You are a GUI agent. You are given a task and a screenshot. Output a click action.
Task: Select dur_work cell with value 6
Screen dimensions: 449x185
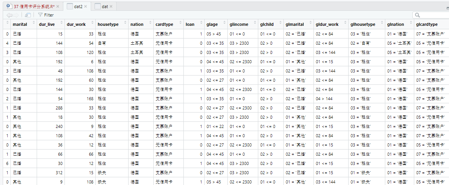pos(80,62)
